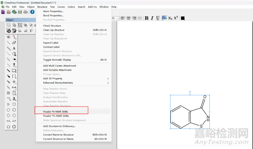
Task: Click the green cloud open icon
Action: click(14, 12)
